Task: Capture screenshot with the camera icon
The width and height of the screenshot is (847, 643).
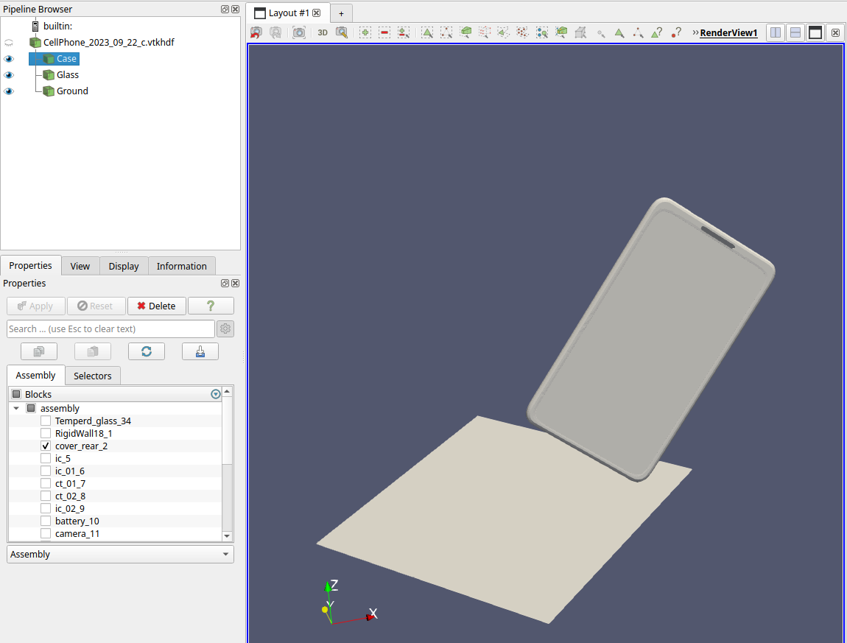Action: click(298, 32)
